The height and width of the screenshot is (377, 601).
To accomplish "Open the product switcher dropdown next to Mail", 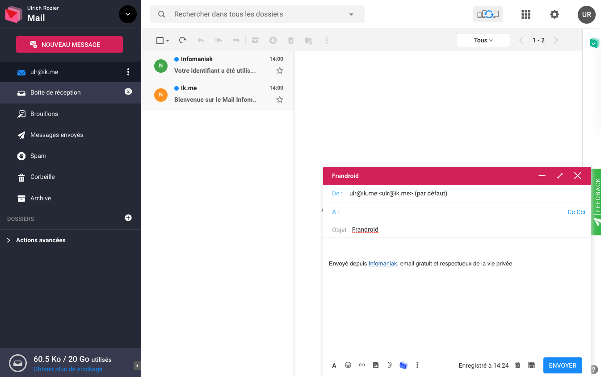I will [x=128, y=14].
